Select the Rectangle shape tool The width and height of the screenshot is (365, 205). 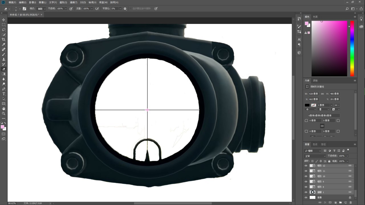point(4,104)
